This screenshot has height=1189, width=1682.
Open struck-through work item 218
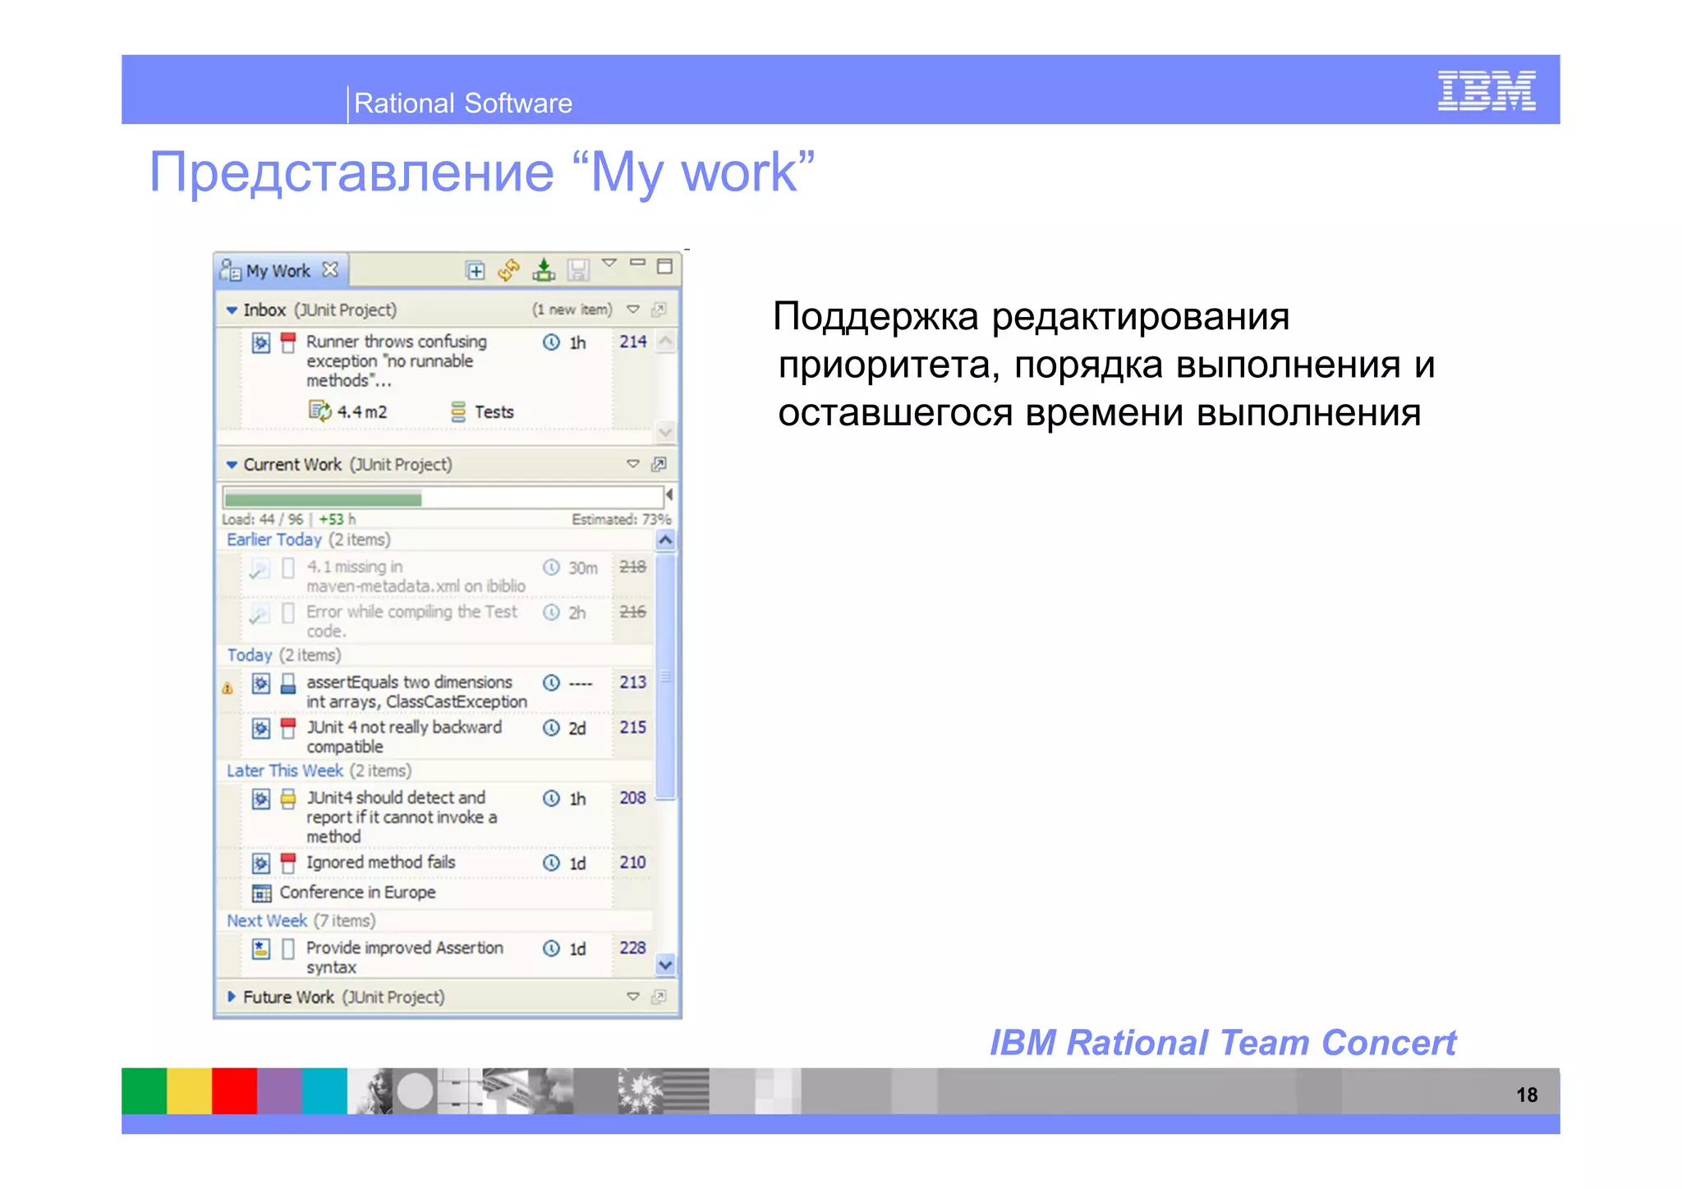[x=632, y=567]
